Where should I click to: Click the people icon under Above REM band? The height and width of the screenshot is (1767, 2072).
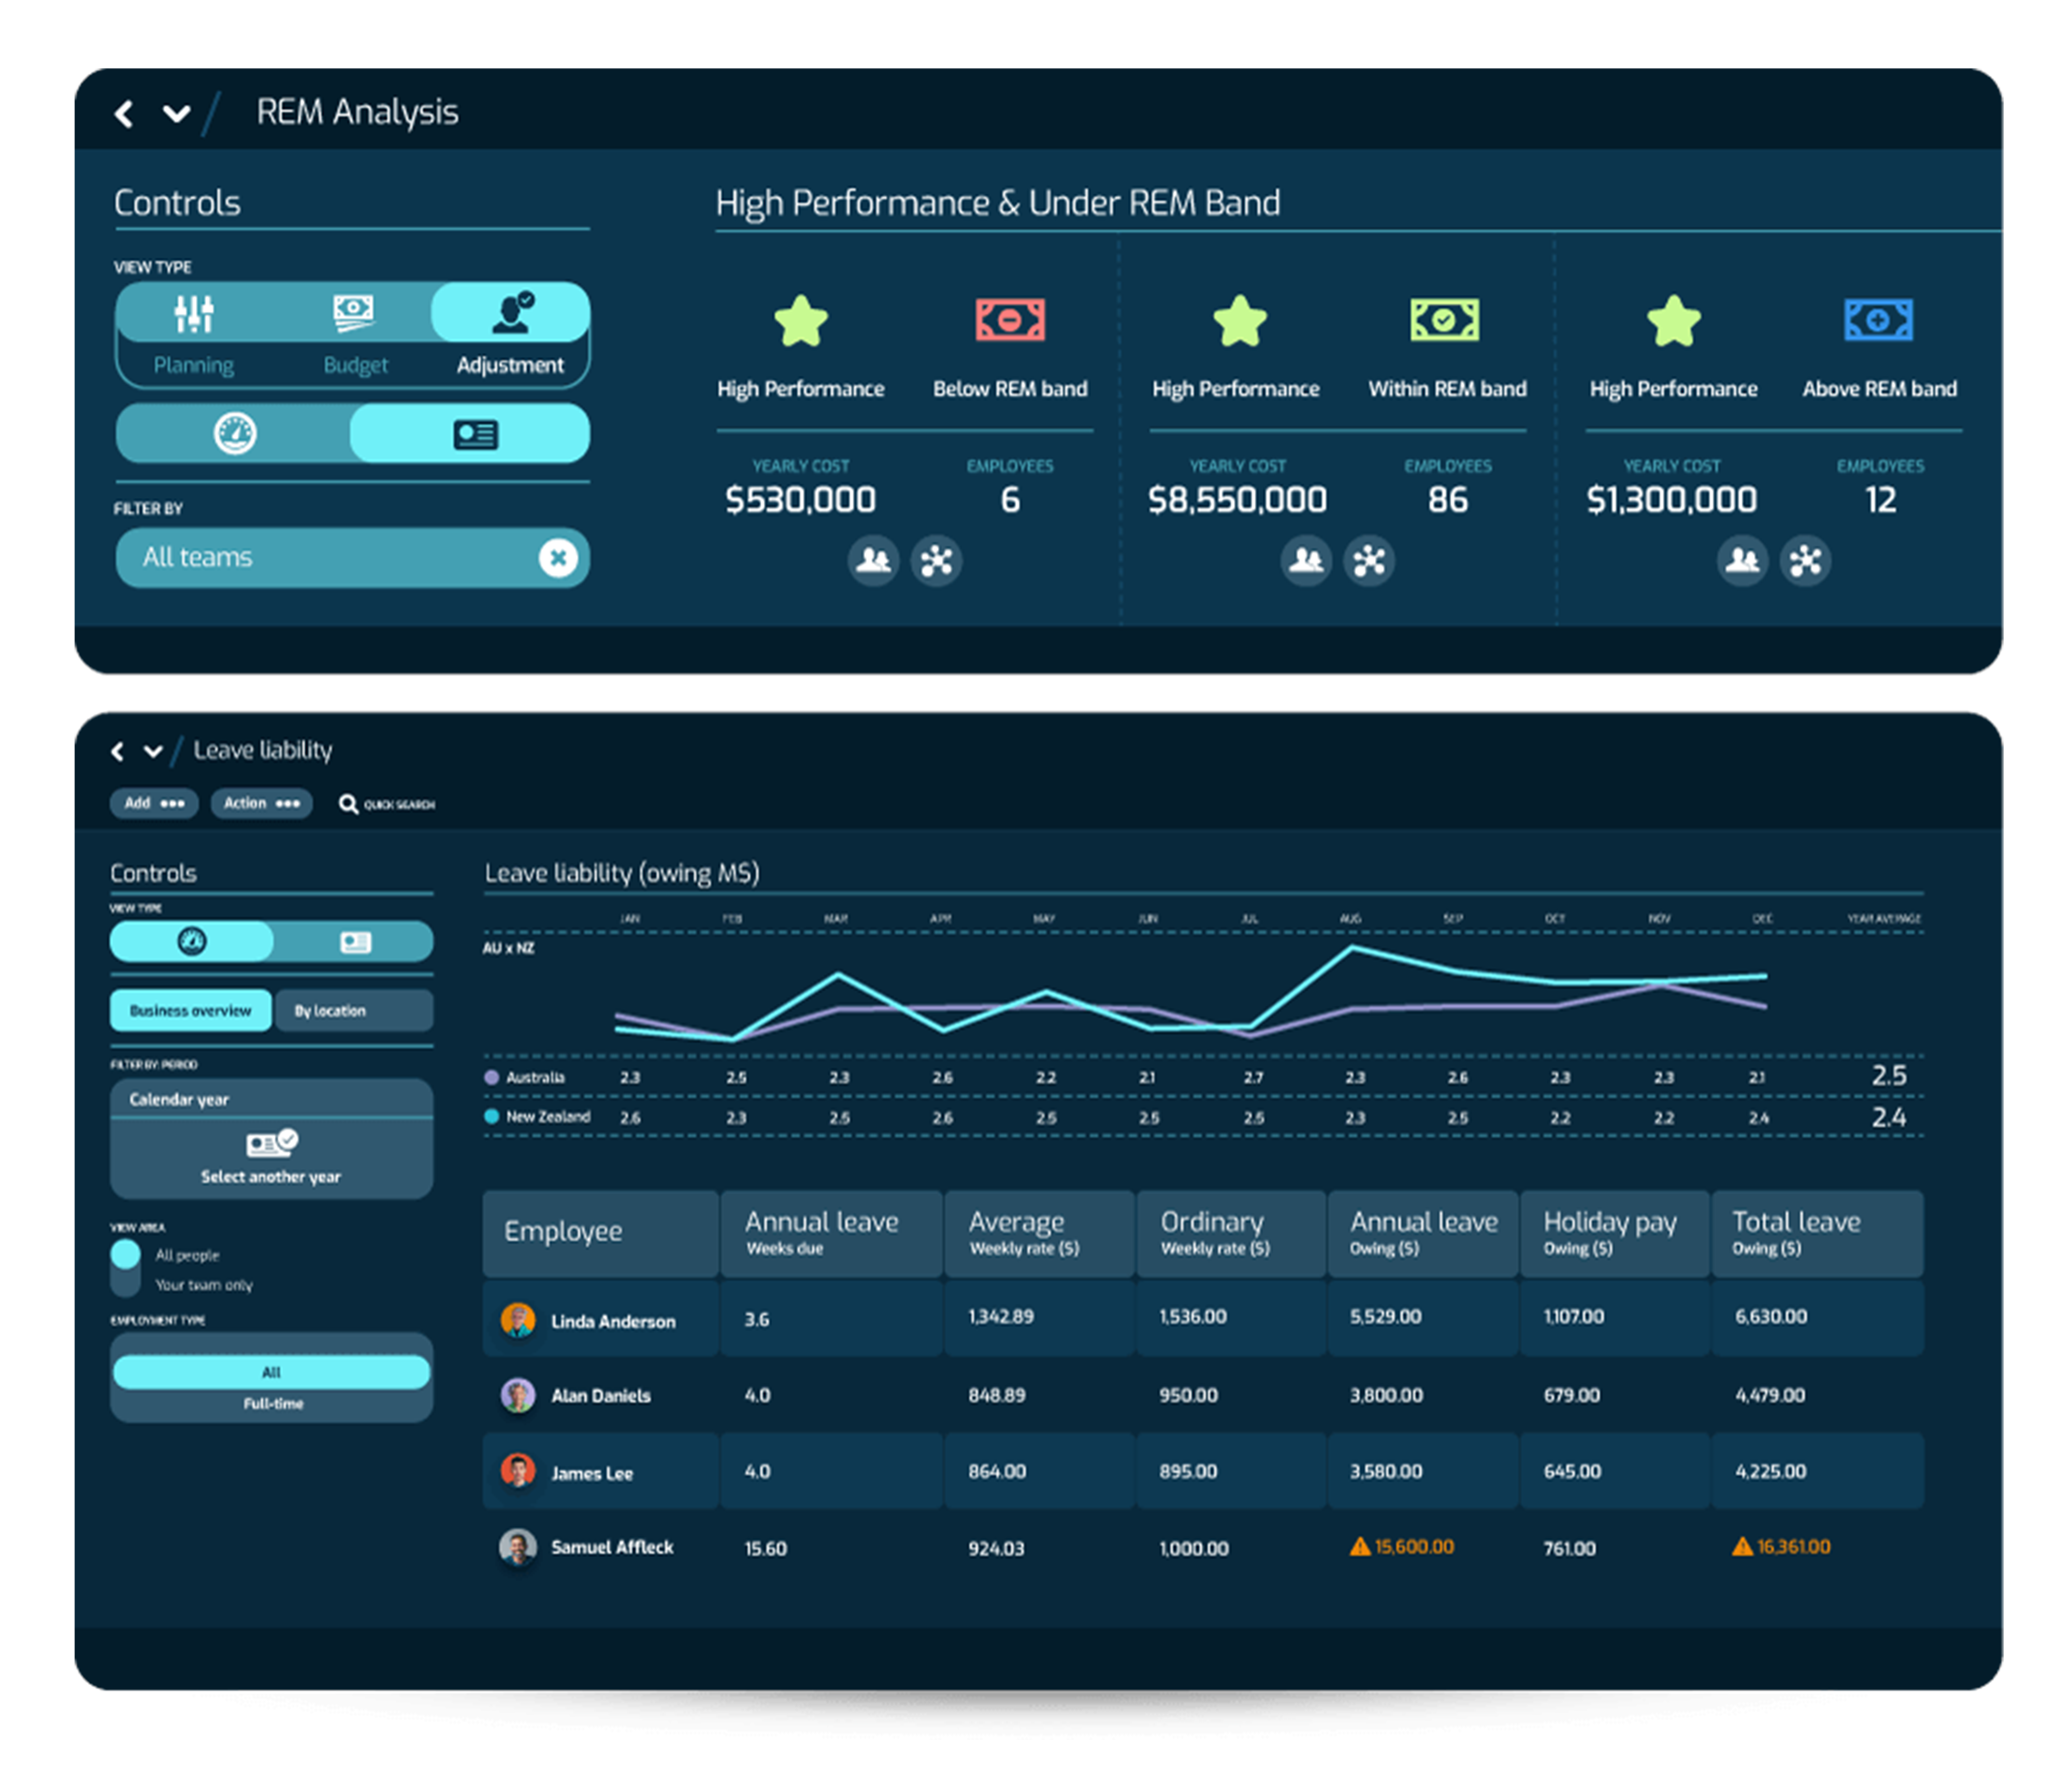point(1742,560)
